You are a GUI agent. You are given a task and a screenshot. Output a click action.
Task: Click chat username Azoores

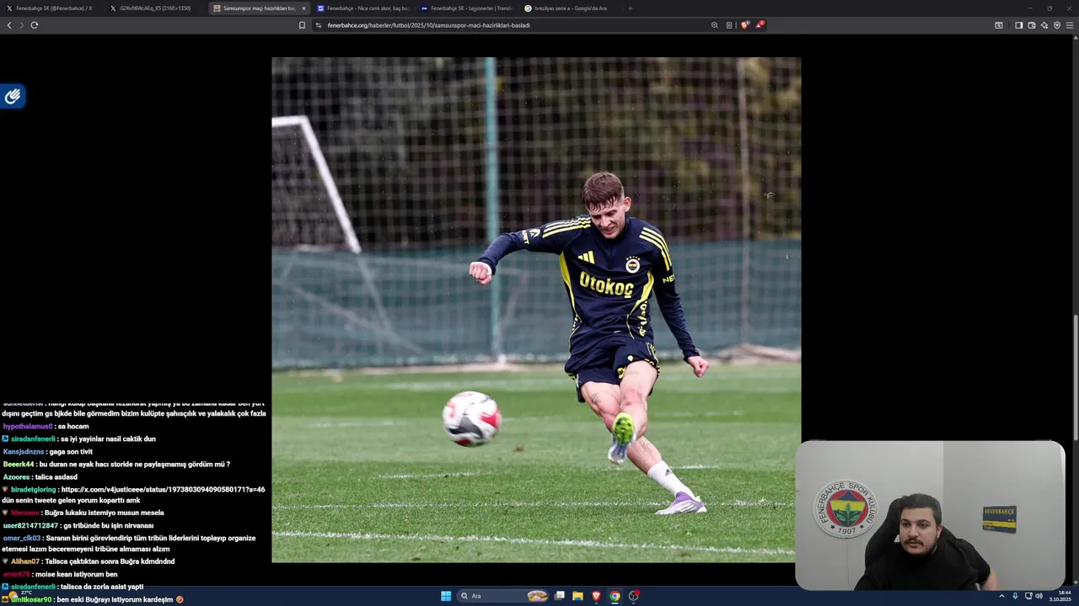coord(17,476)
